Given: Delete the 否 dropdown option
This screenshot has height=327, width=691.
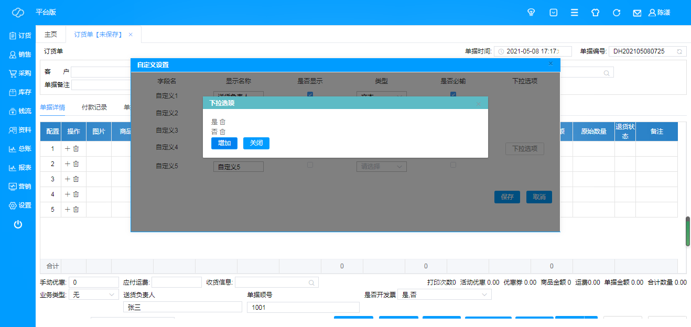Looking at the screenshot, I should (x=223, y=132).
